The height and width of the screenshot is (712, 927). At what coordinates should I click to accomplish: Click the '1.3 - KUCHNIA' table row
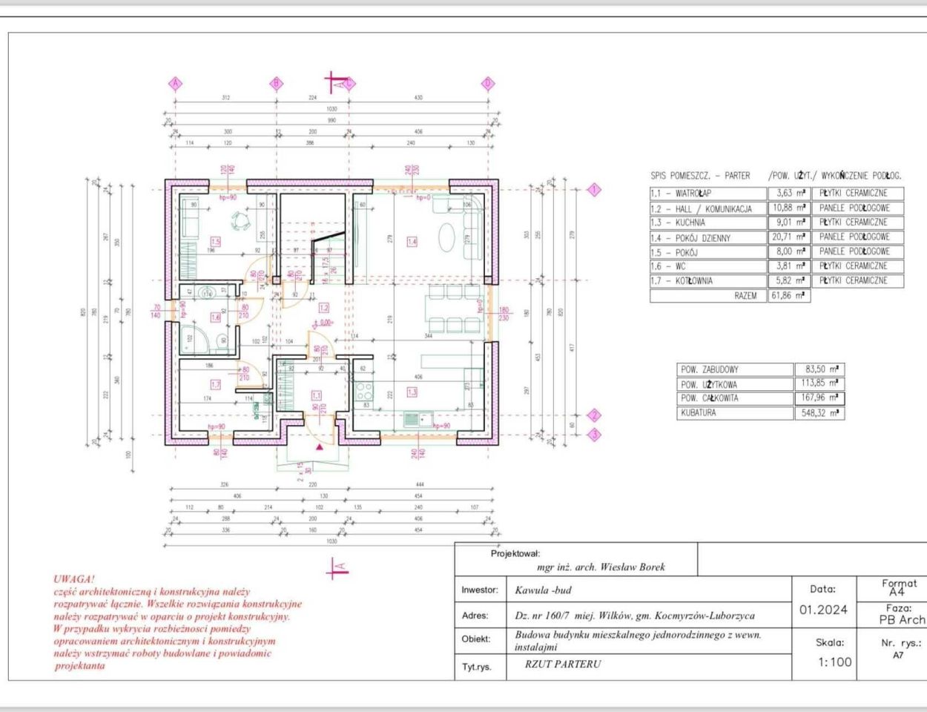(x=776, y=222)
